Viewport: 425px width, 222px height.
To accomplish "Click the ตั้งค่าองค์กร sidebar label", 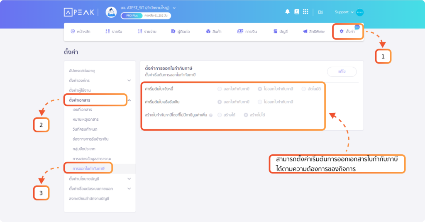I will [79, 81].
